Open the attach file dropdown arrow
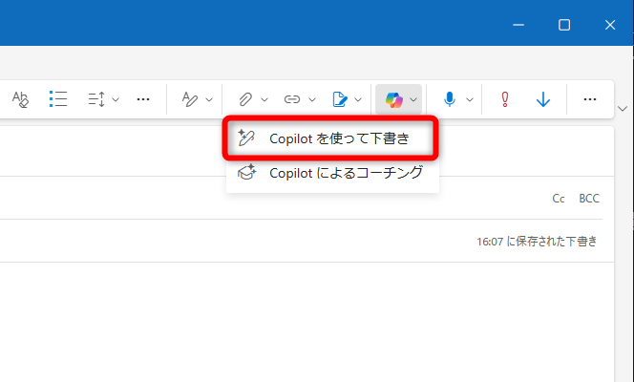The height and width of the screenshot is (382, 634). tap(264, 99)
